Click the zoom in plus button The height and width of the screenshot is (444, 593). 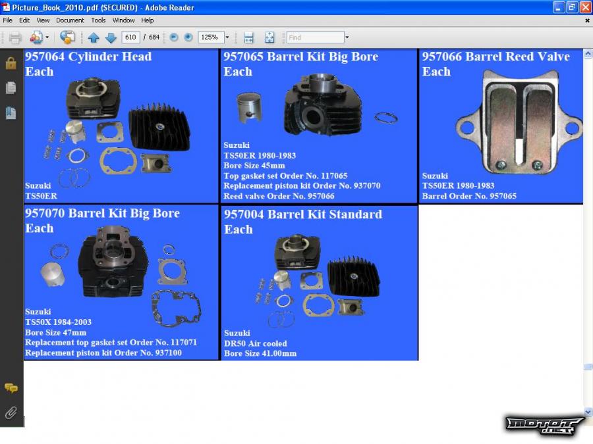188,37
